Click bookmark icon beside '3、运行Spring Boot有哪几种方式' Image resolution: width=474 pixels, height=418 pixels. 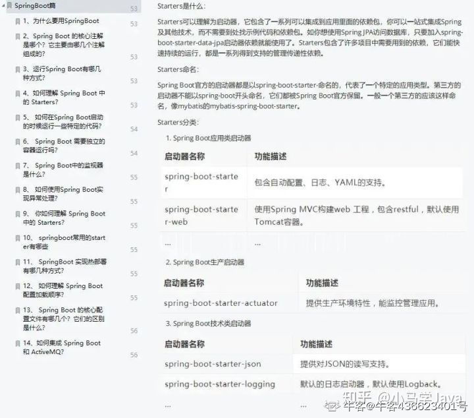click(18, 69)
